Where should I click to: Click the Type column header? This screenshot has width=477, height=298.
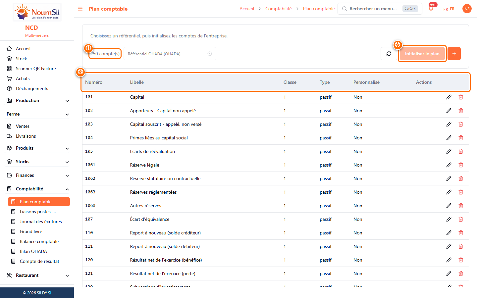(x=325, y=82)
